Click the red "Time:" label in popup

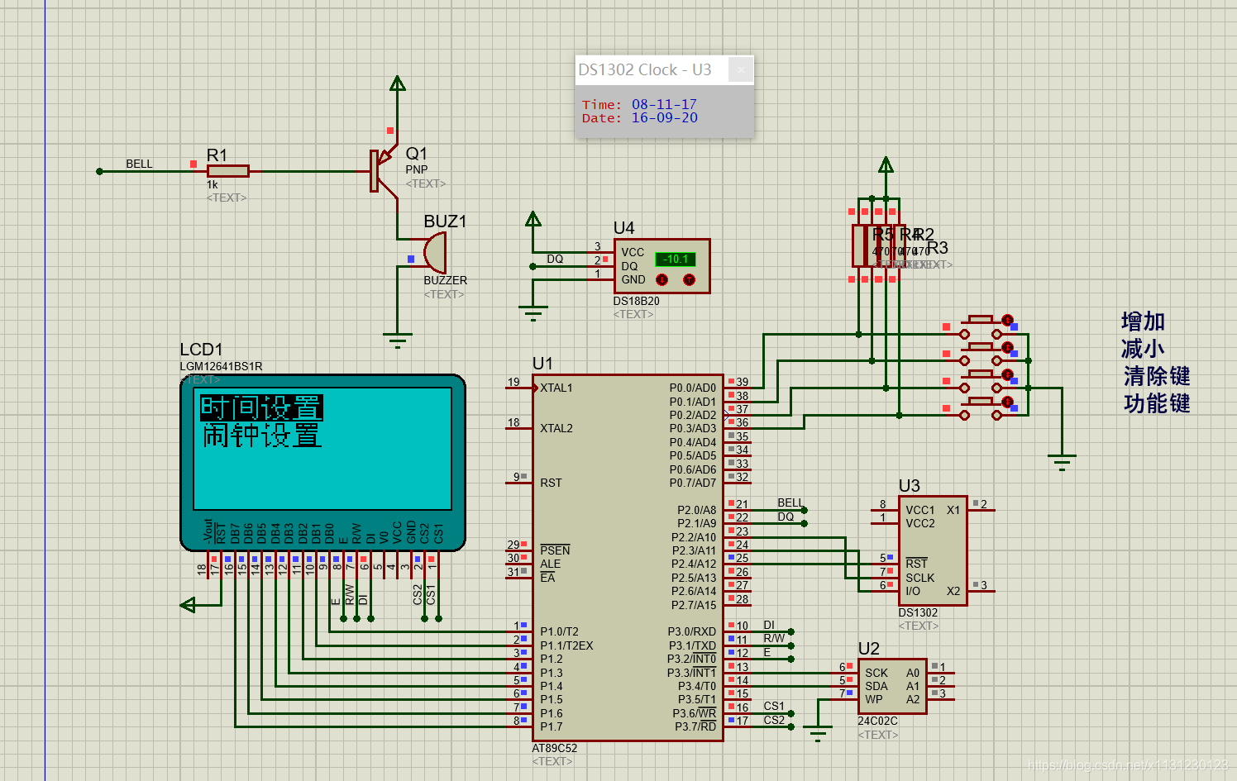[x=601, y=105]
